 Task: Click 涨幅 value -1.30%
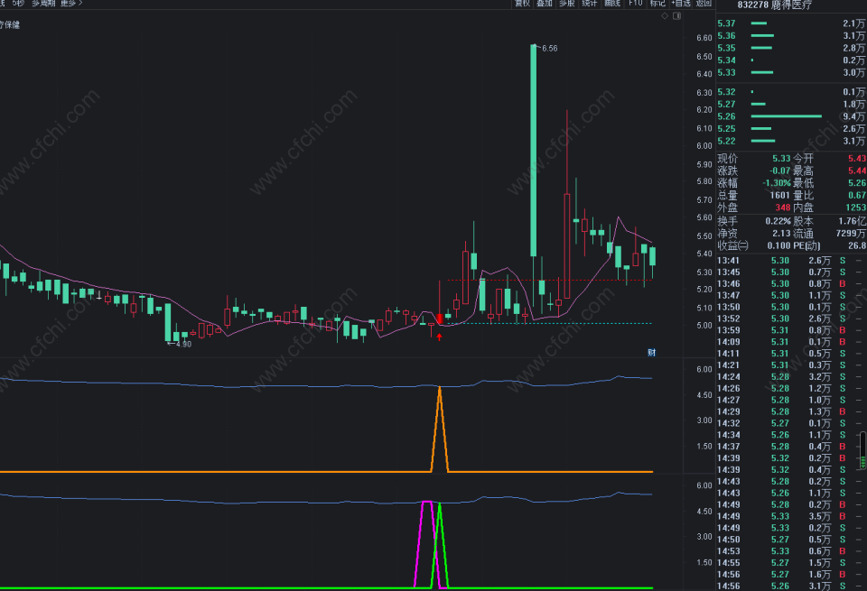click(777, 183)
